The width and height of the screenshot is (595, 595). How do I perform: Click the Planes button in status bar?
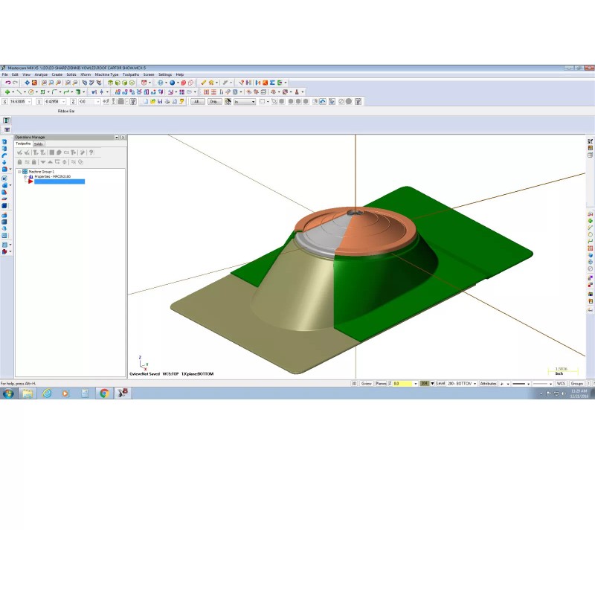381,384
